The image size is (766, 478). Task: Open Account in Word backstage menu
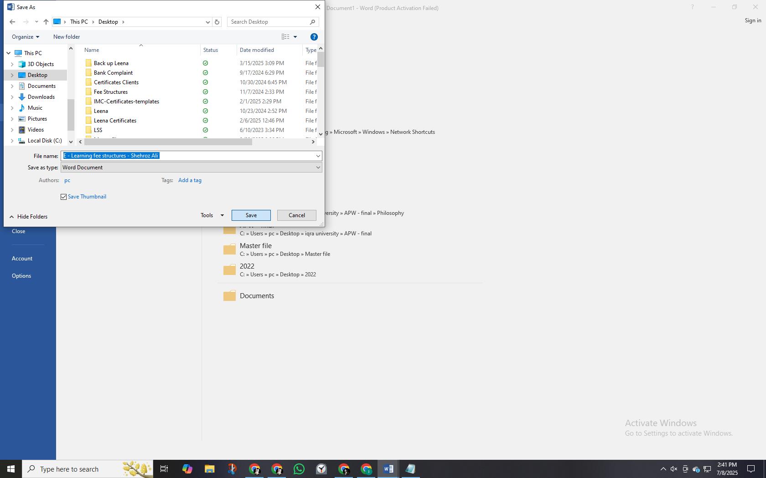(x=22, y=259)
